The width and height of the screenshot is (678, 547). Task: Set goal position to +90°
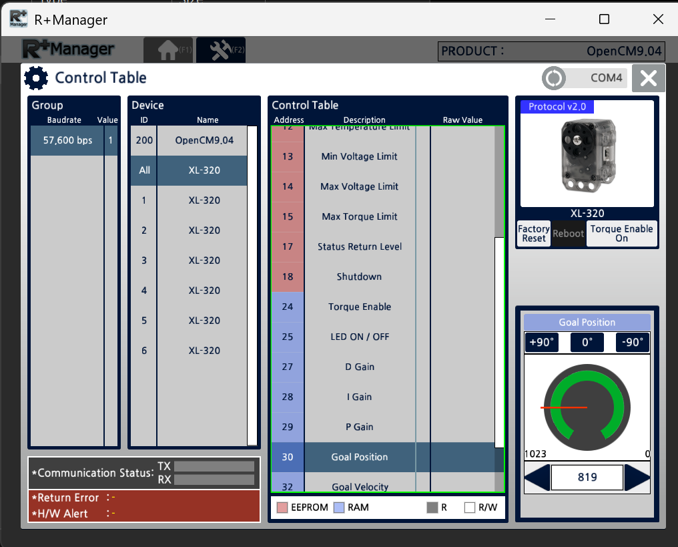(x=541, y=343)
